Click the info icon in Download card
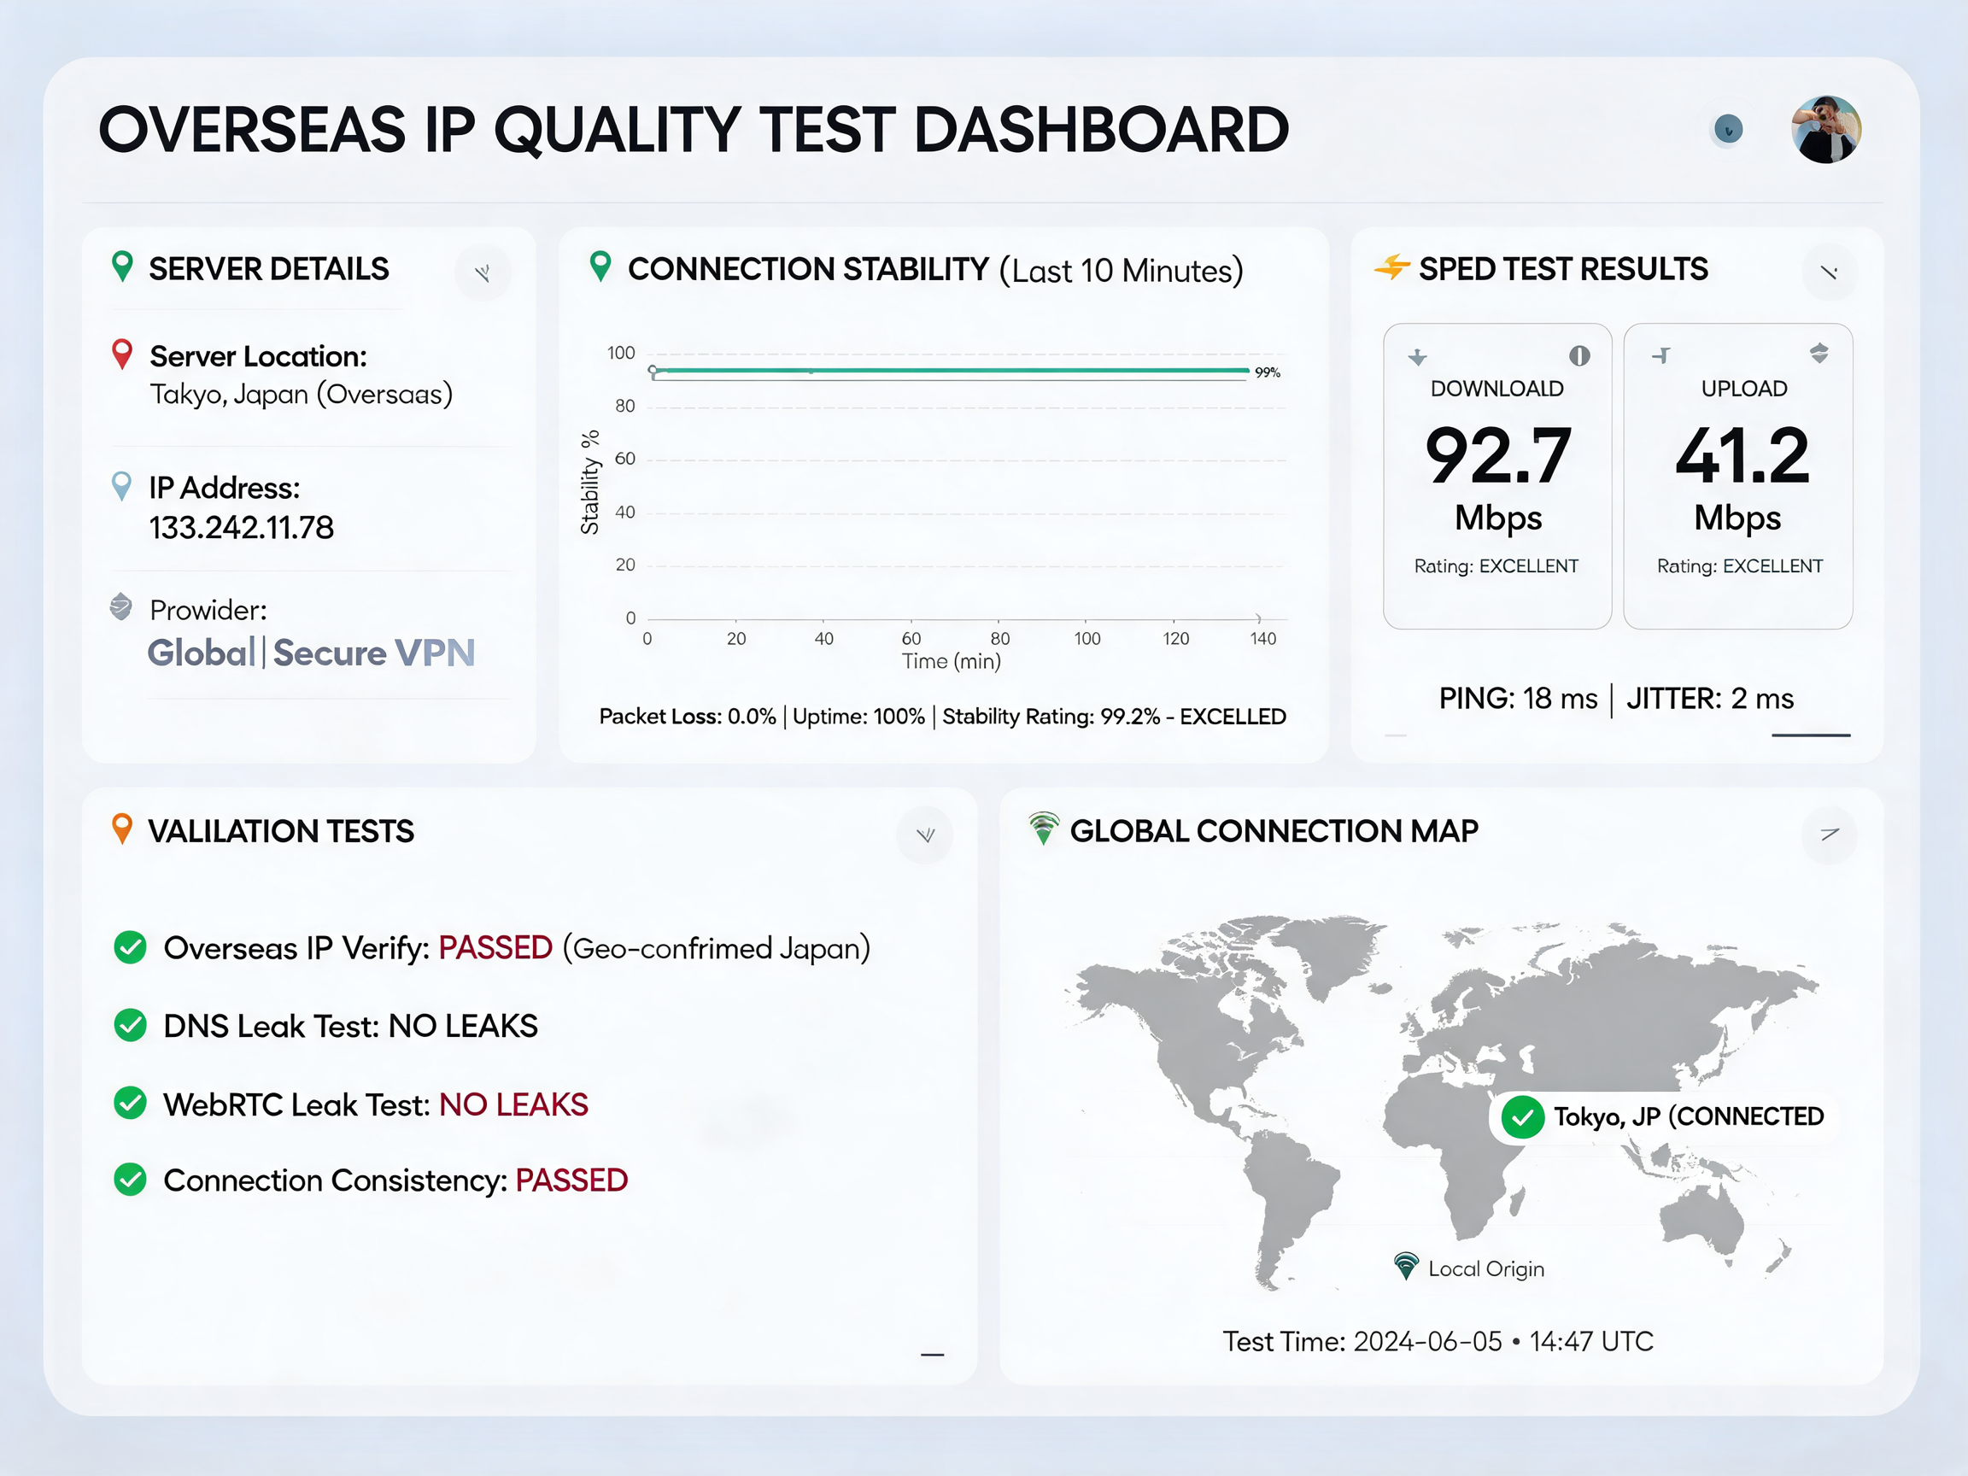The height and width of the screenshot is (1476, 1968). coord(1579,356)
